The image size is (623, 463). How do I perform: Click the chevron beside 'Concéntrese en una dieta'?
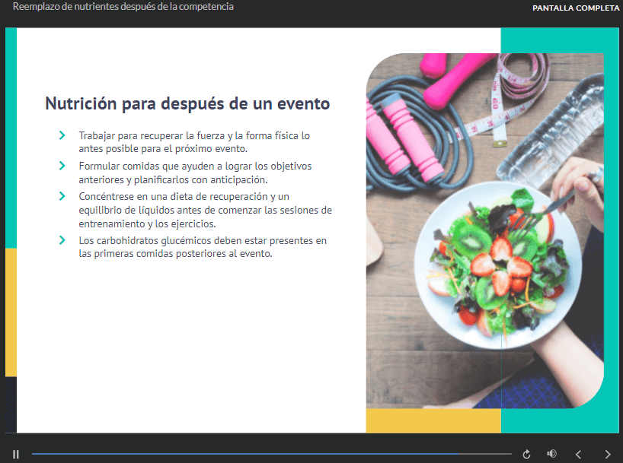pos(62,195)
